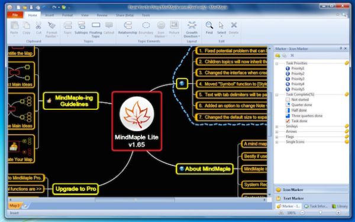This screenshot has width=355, height=222.
Task: Click the Cut scissors icon
Action: click(x=38, y=25)
